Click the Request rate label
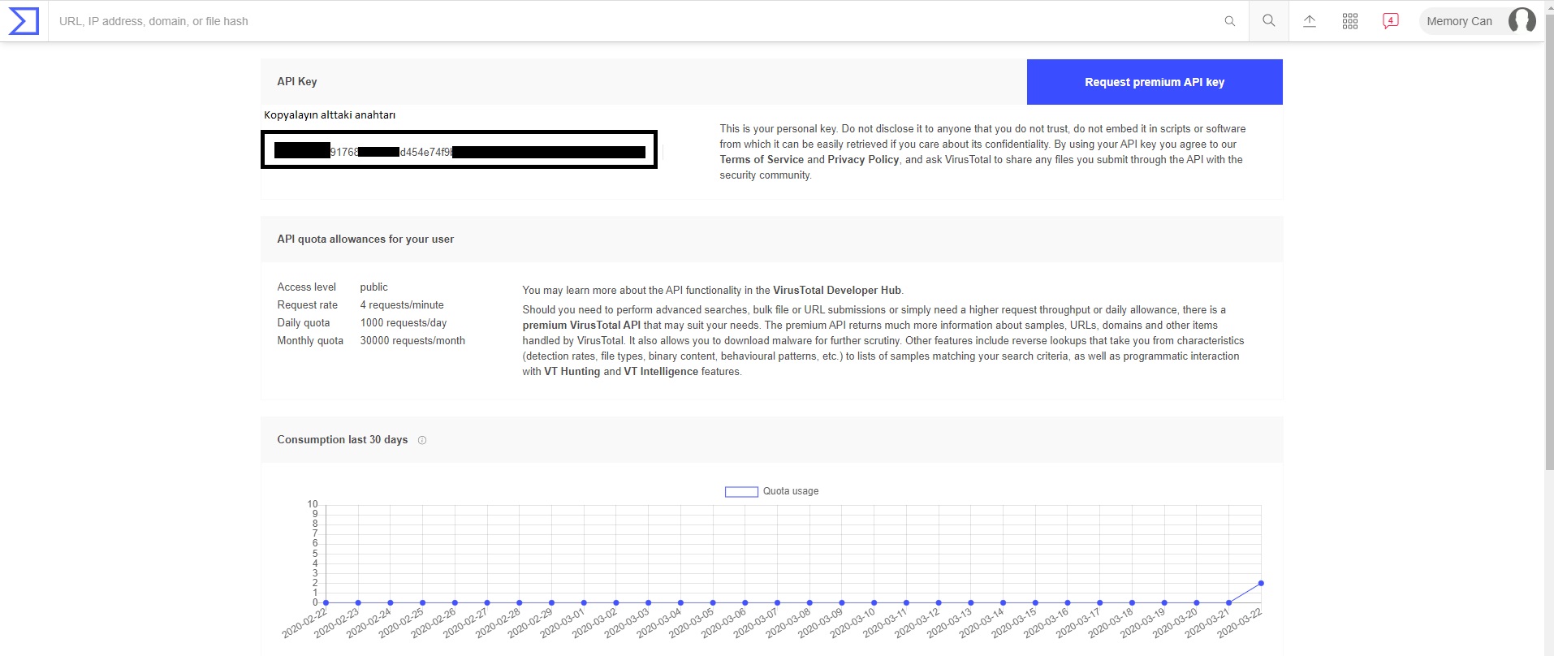 tap(307, 304)
